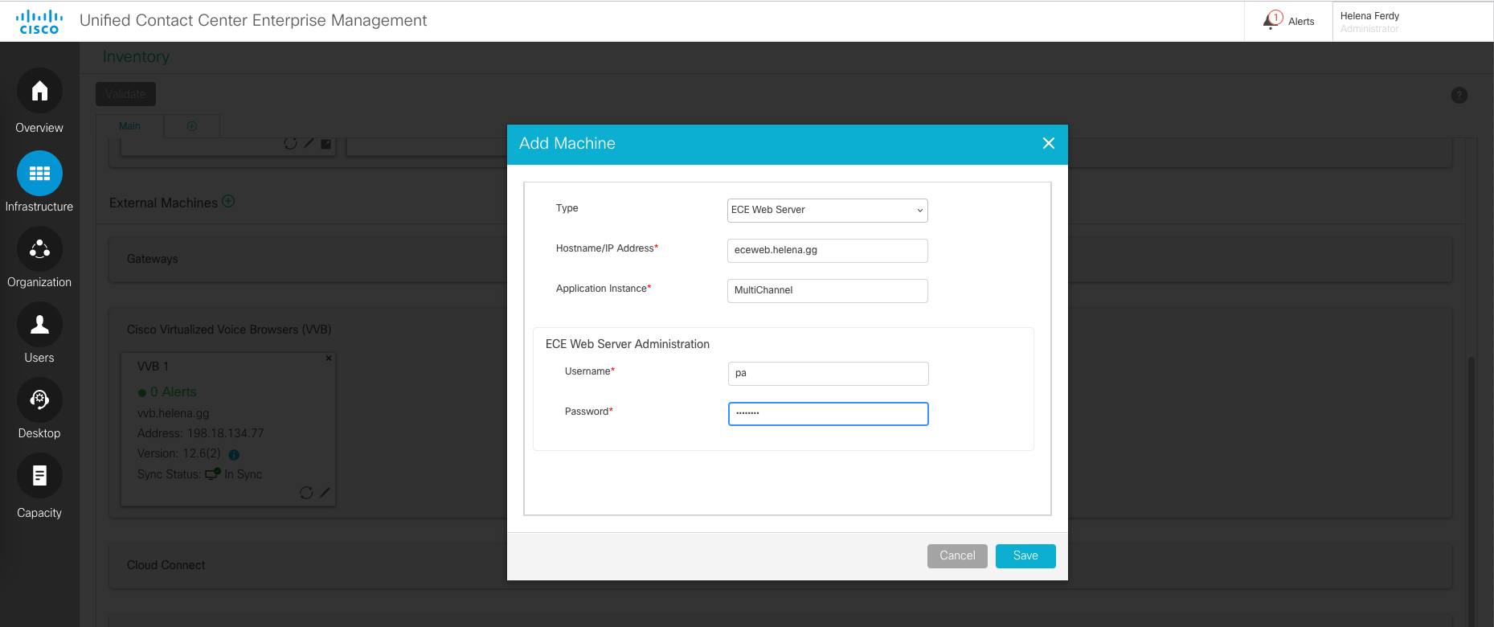The width and height of the screenshot is (1494, 627).
Task: Refresh the VVB 1 sync status
Action: (x=306, y=493)
